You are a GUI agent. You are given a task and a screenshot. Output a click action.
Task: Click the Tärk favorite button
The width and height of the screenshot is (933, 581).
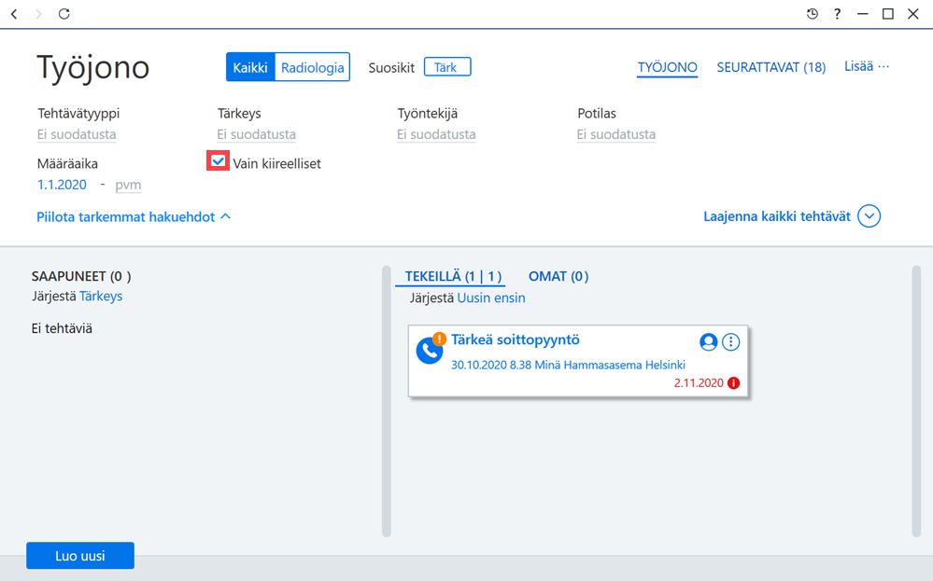point(447,67)
